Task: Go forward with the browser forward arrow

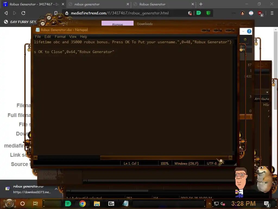Action: (x=15, y=13)
